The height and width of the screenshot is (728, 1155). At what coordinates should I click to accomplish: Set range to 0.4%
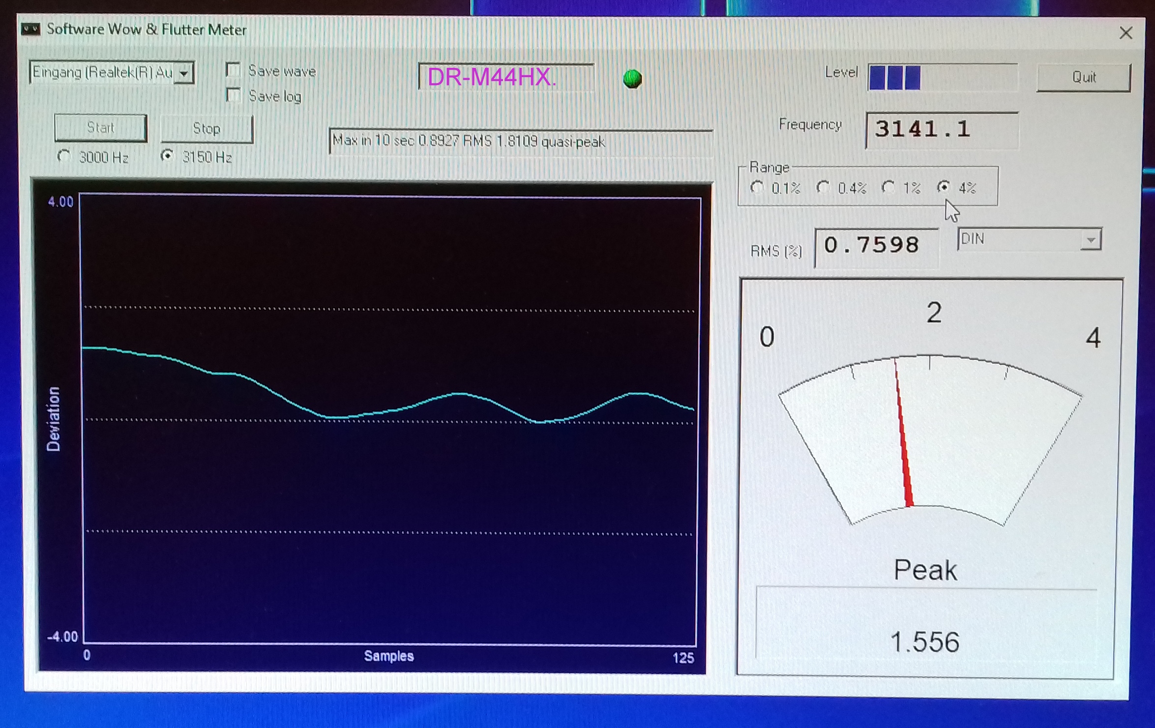(823, 187)
